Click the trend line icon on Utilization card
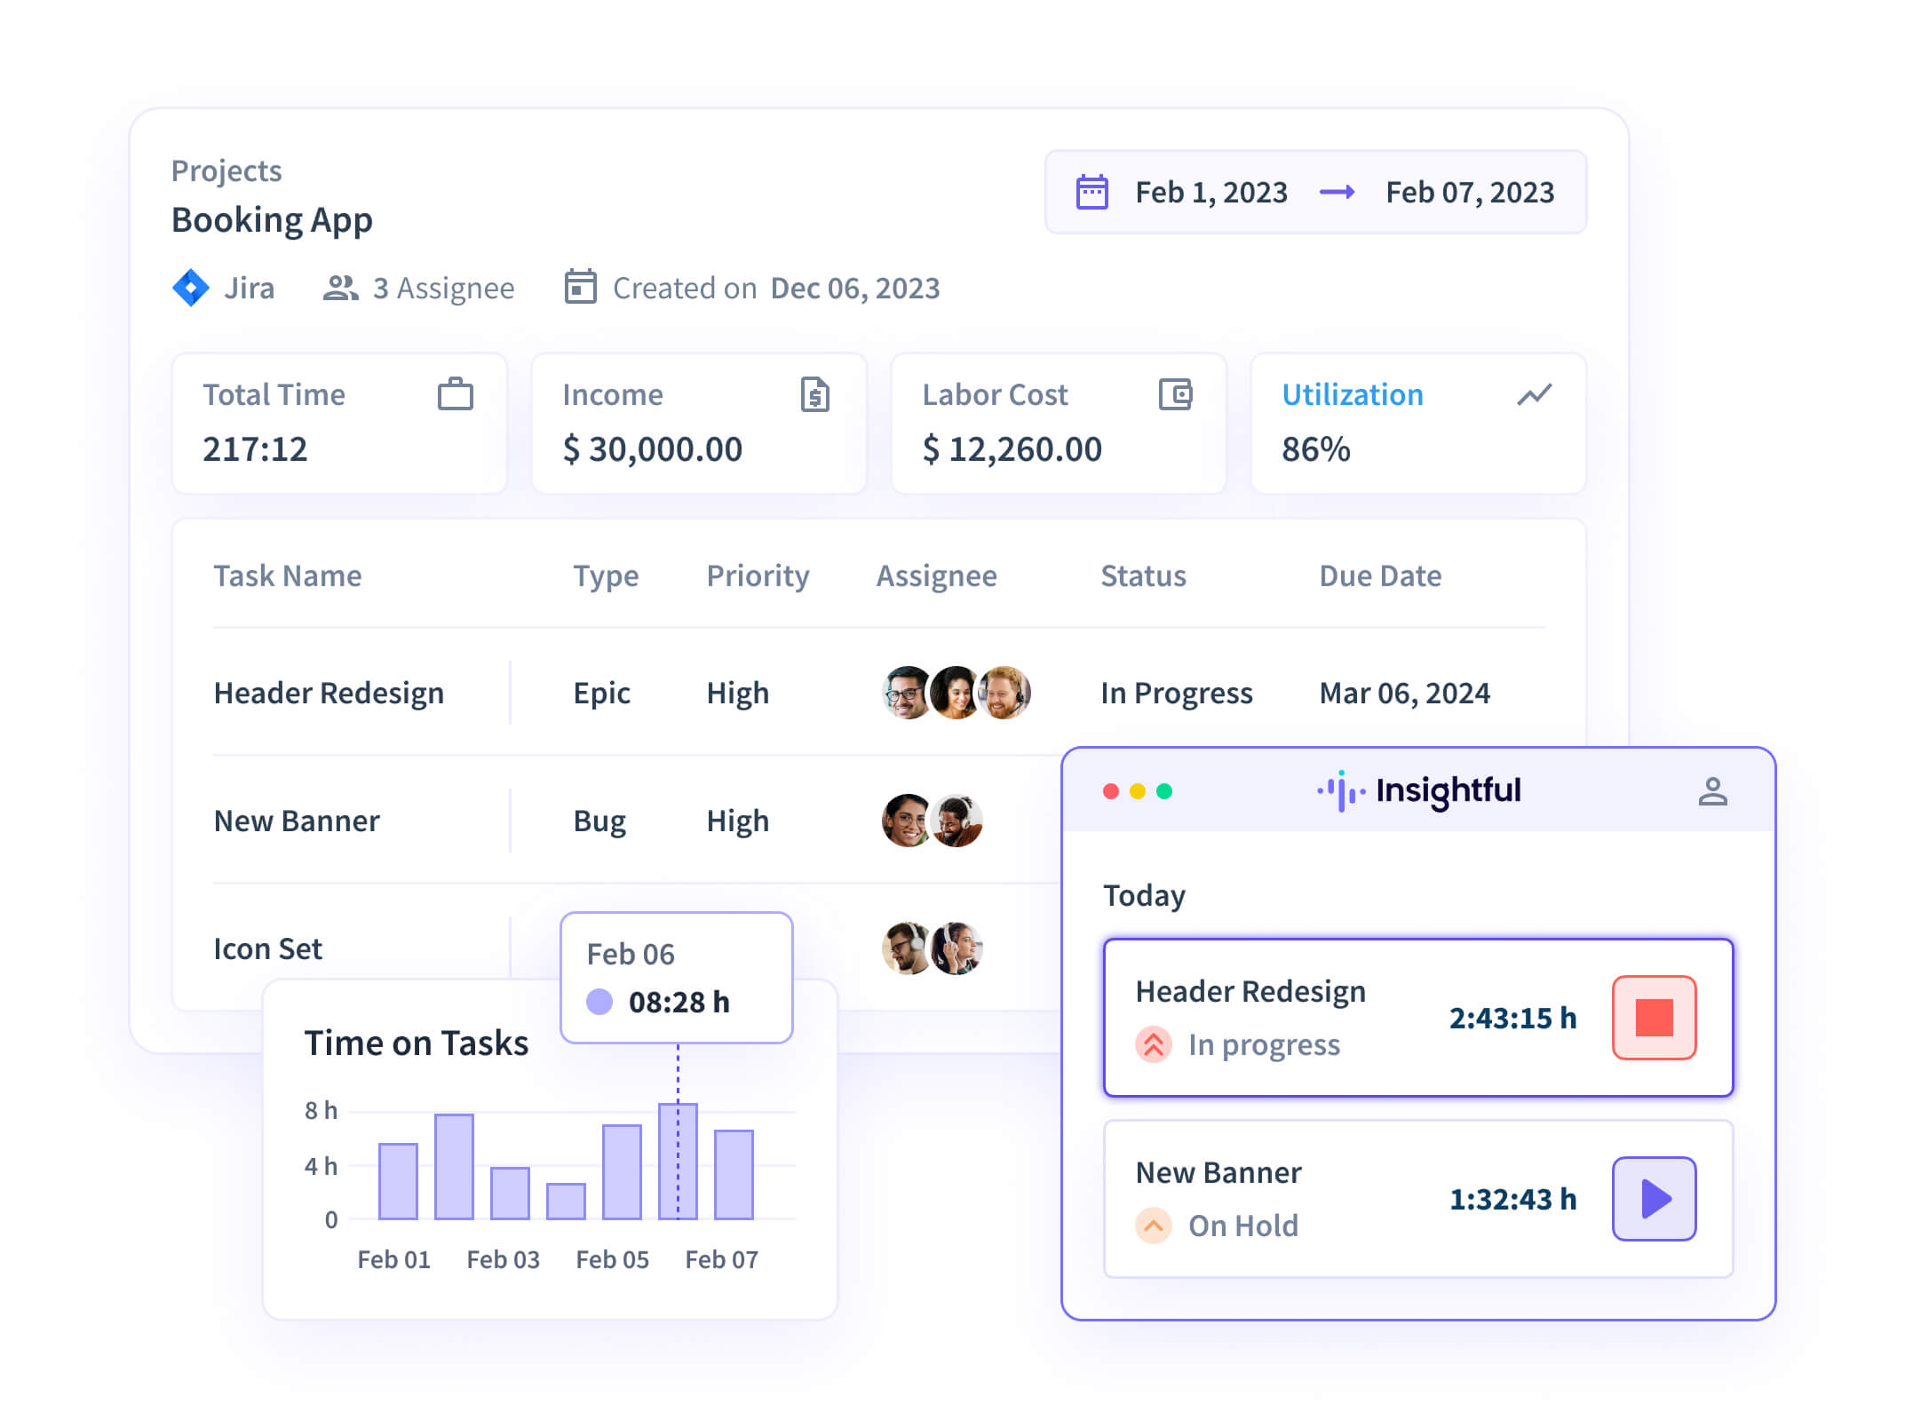 pos(1535,394)
